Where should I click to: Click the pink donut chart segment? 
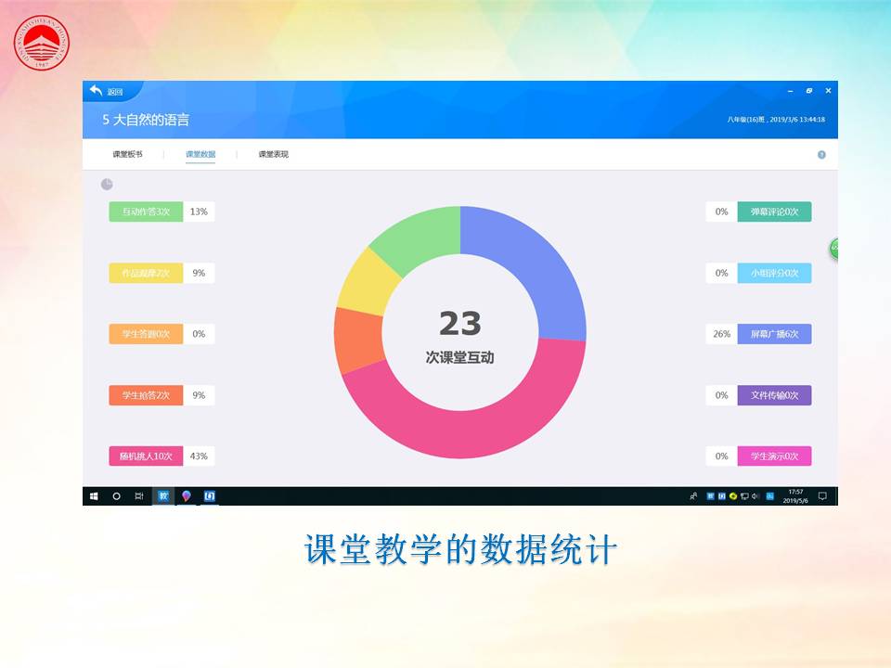pos(464,434)
